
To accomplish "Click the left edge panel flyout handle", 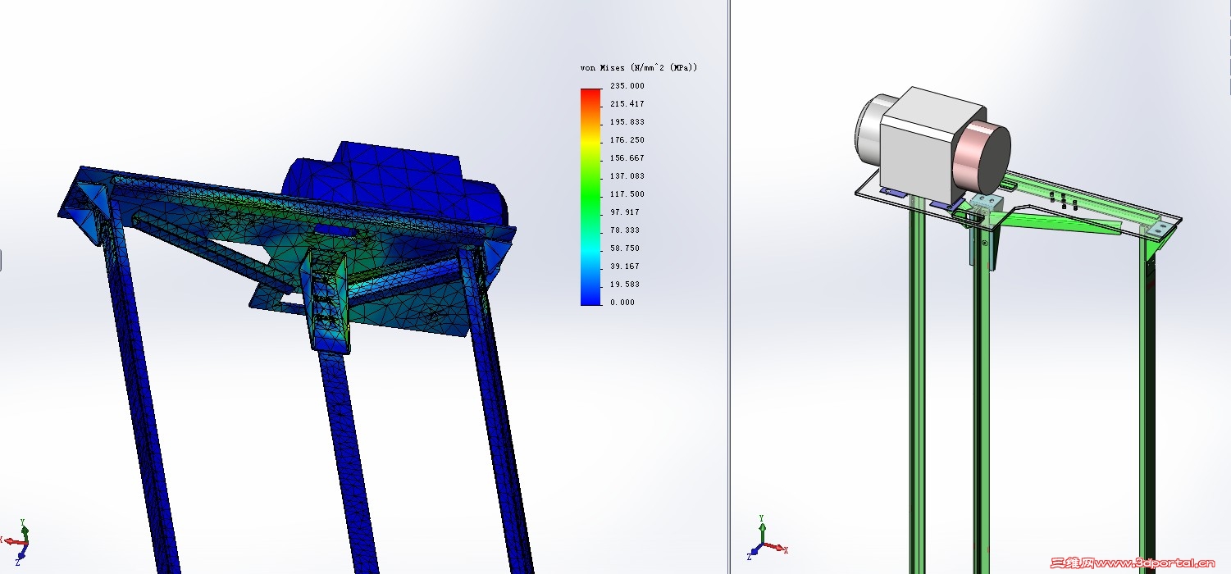I will (1, 261).
